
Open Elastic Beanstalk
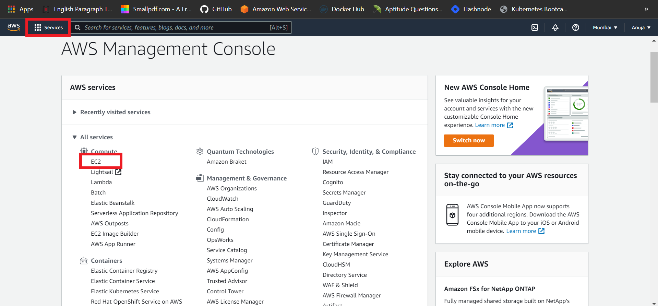(112, 203)
